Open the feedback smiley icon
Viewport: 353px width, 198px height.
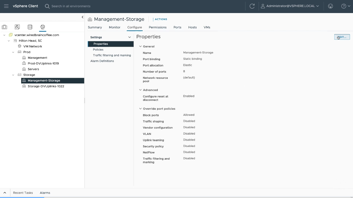330,6
